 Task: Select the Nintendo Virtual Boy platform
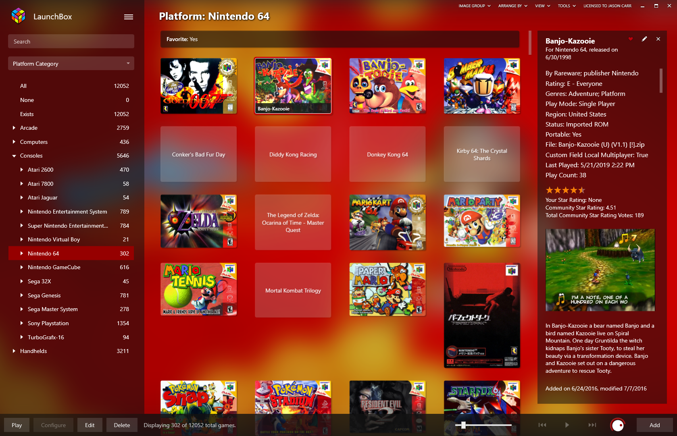pos(71,239)
